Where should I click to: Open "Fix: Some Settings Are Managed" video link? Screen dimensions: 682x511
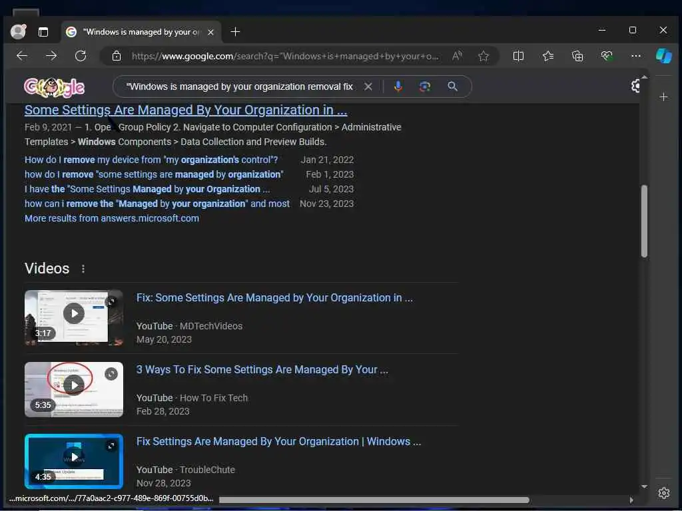(x=274, y=297)
